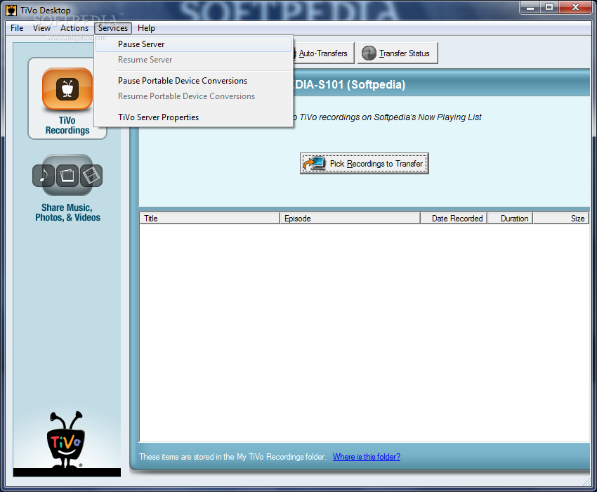The width and height of the screenshot is (597, 492).
Task: Click Pick Recordings to Transfer button
Action: tap(365, 164)
